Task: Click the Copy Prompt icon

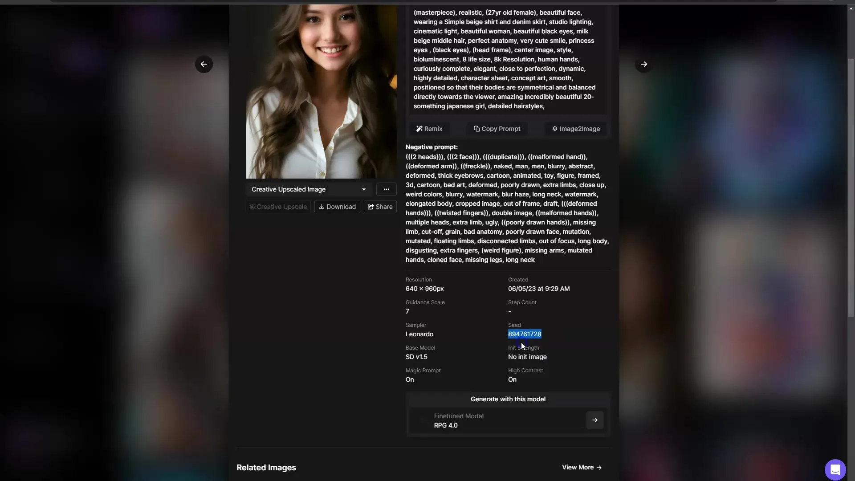Action: pyautogui.click(x=477, y=129)
